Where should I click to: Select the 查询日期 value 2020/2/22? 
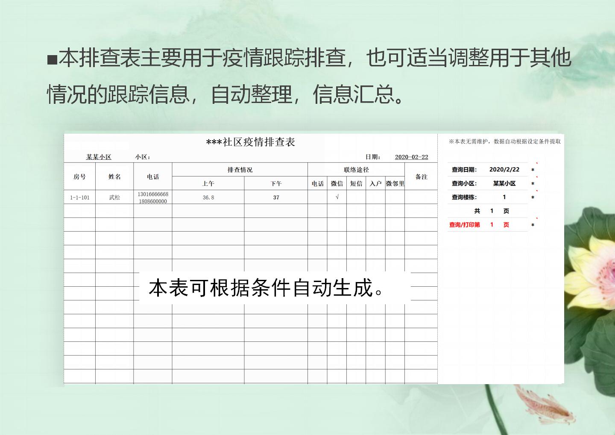point(504,170)
